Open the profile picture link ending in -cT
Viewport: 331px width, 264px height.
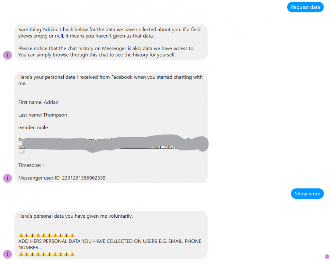pyautogui.click(x=22, y=153)
